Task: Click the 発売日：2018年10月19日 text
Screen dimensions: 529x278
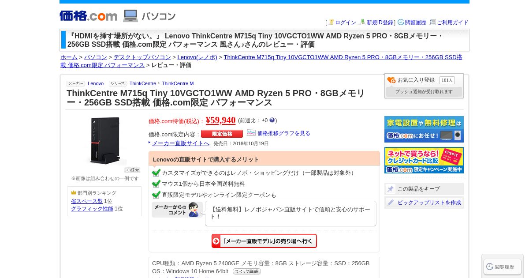Action: tap(241, 143)
